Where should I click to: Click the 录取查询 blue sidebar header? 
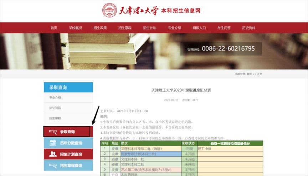point(68,87)
